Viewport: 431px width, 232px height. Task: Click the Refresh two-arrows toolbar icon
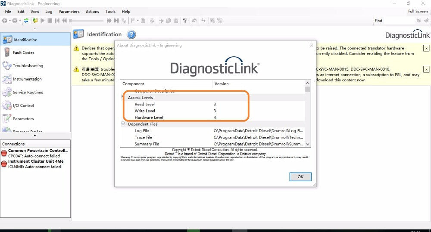click(203, 21)
